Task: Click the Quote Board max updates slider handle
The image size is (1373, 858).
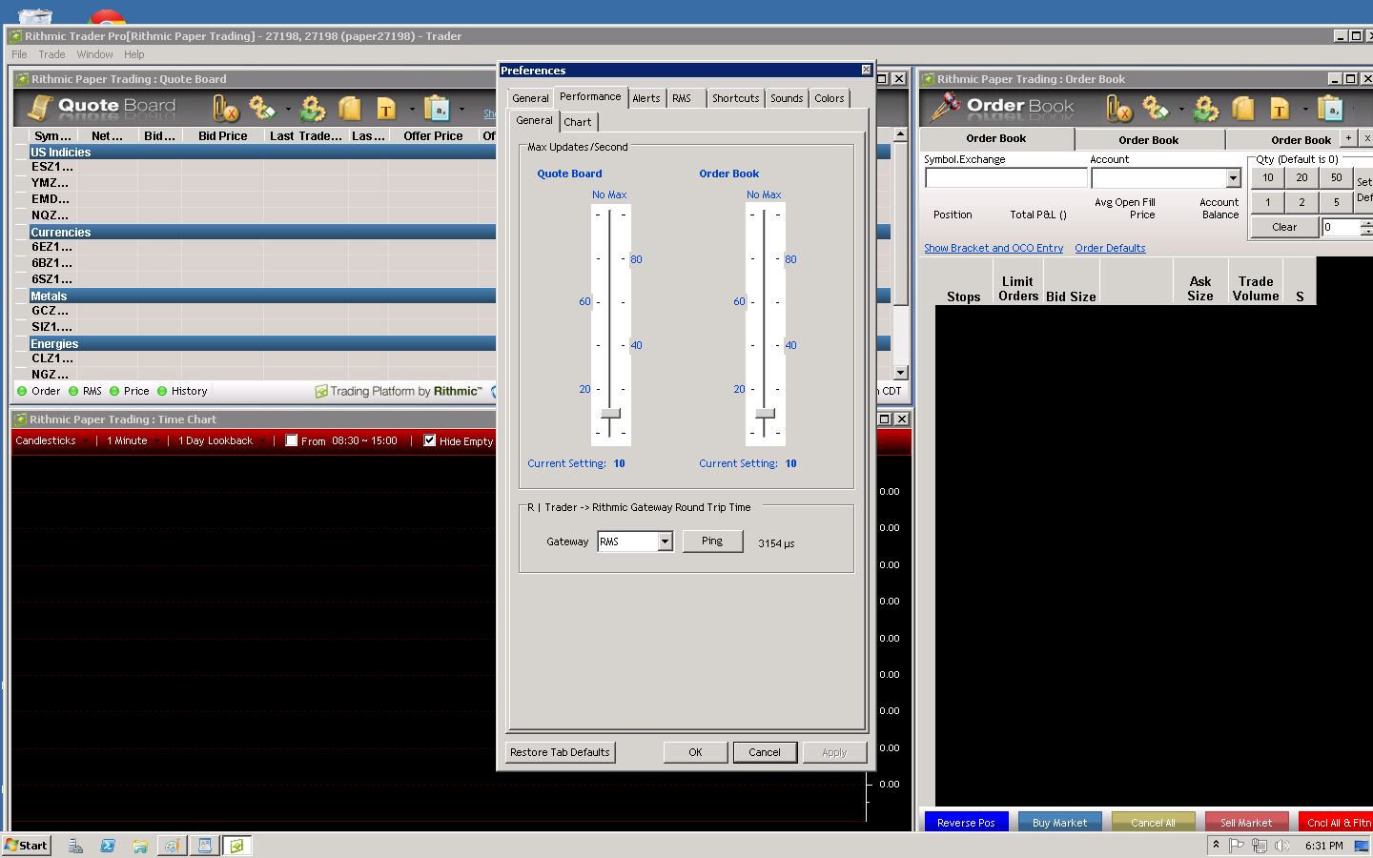Action: 610,414
